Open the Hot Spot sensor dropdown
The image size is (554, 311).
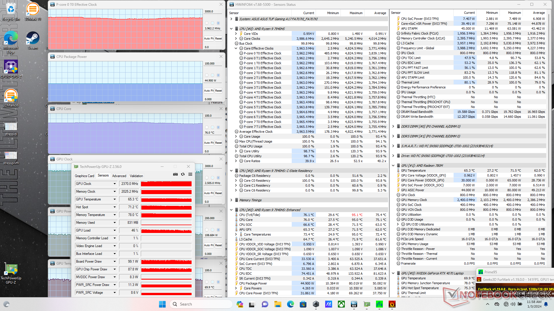(x=115, y=207)
